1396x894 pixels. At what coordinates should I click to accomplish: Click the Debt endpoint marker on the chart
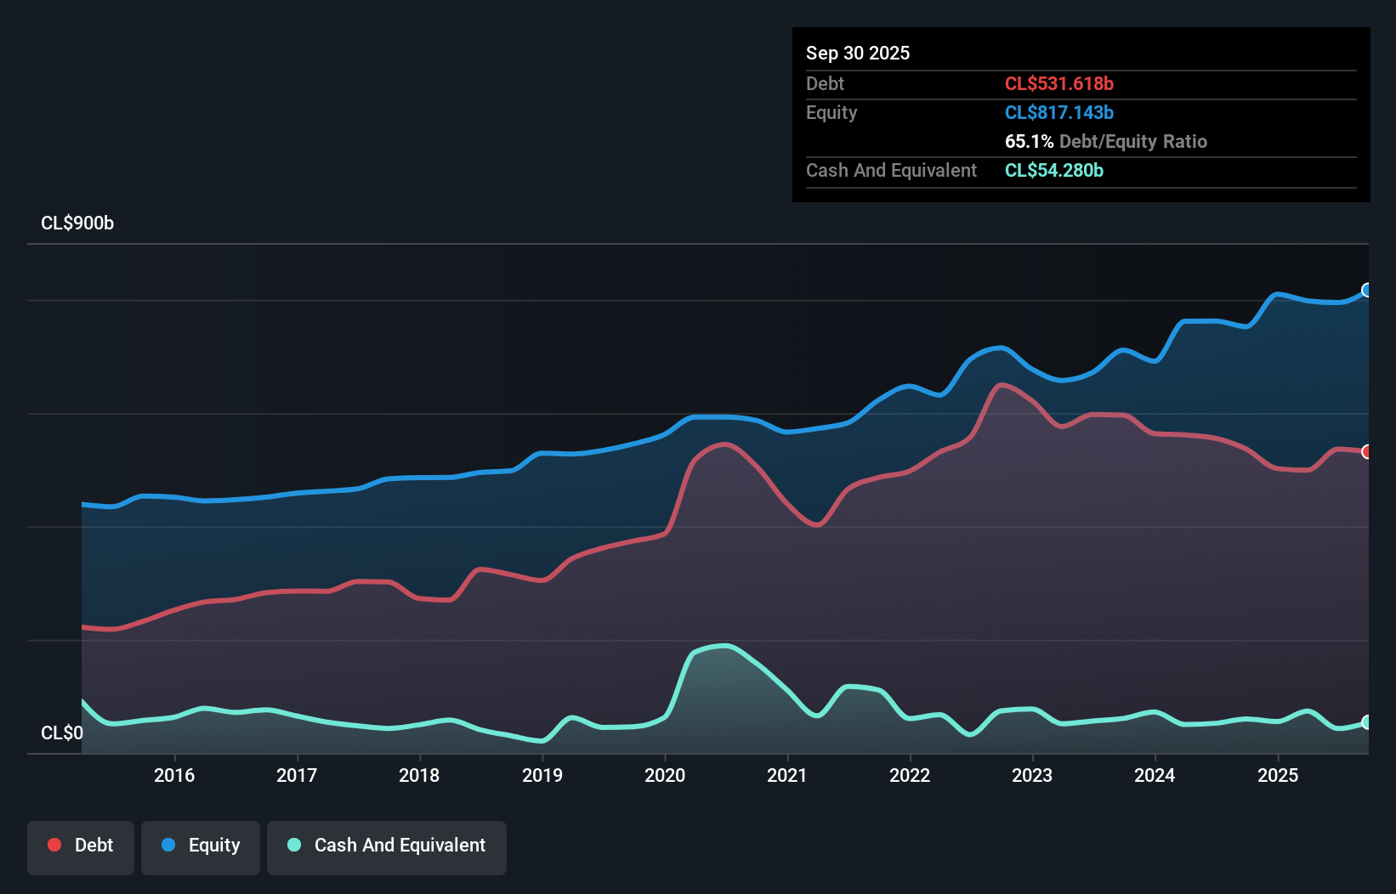point(1367,451)
